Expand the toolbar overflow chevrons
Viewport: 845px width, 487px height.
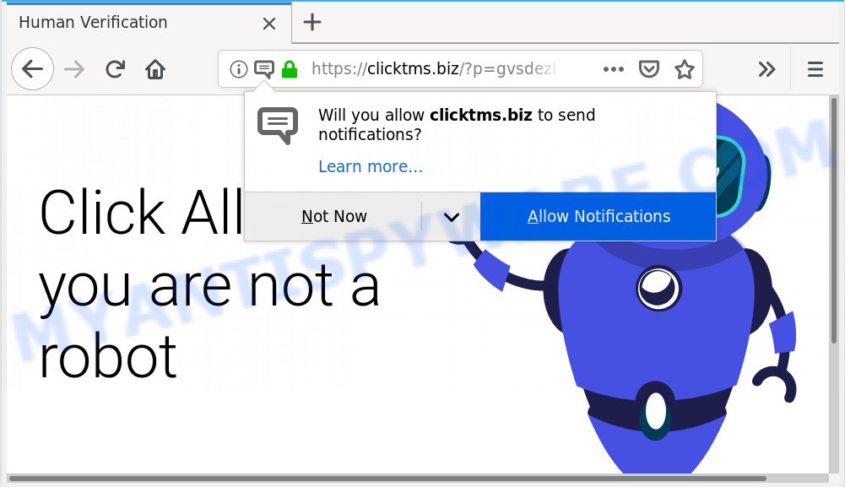pos(766,69)
